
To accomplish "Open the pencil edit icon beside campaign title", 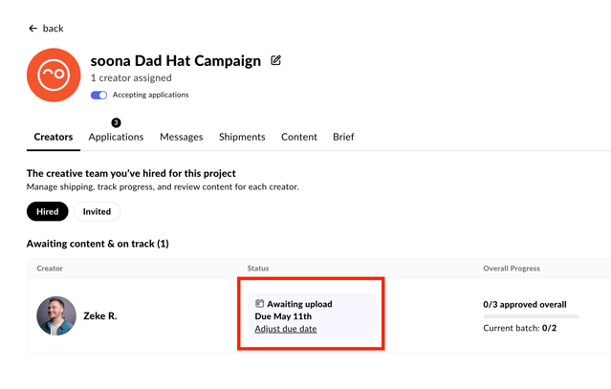I will (x=276, y=60).
